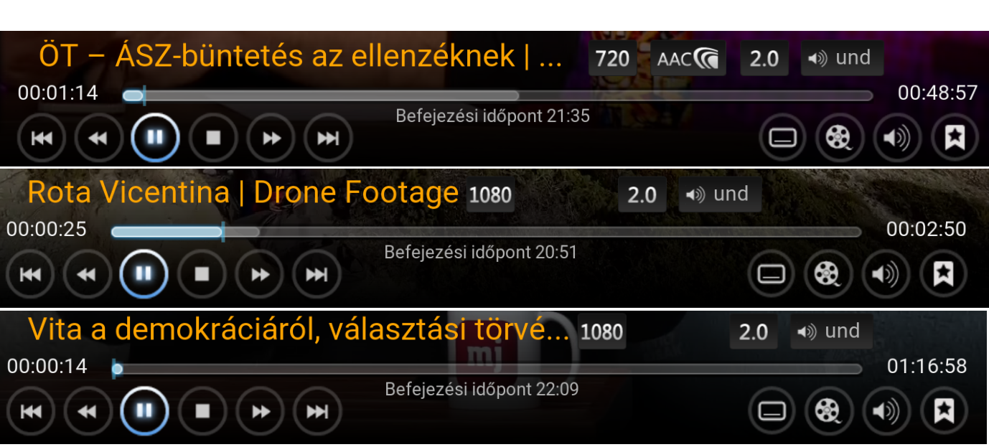This screenshot has width=989, height=447.
Task: Open subtitles settings in the bottom player
Action: point(772,411)
